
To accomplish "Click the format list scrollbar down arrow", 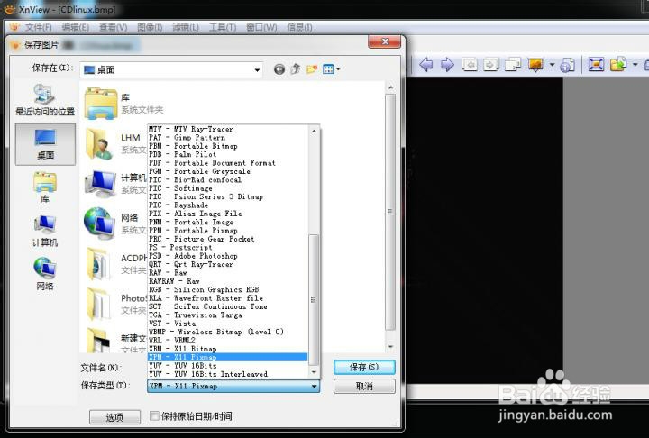I will (314, 372).
